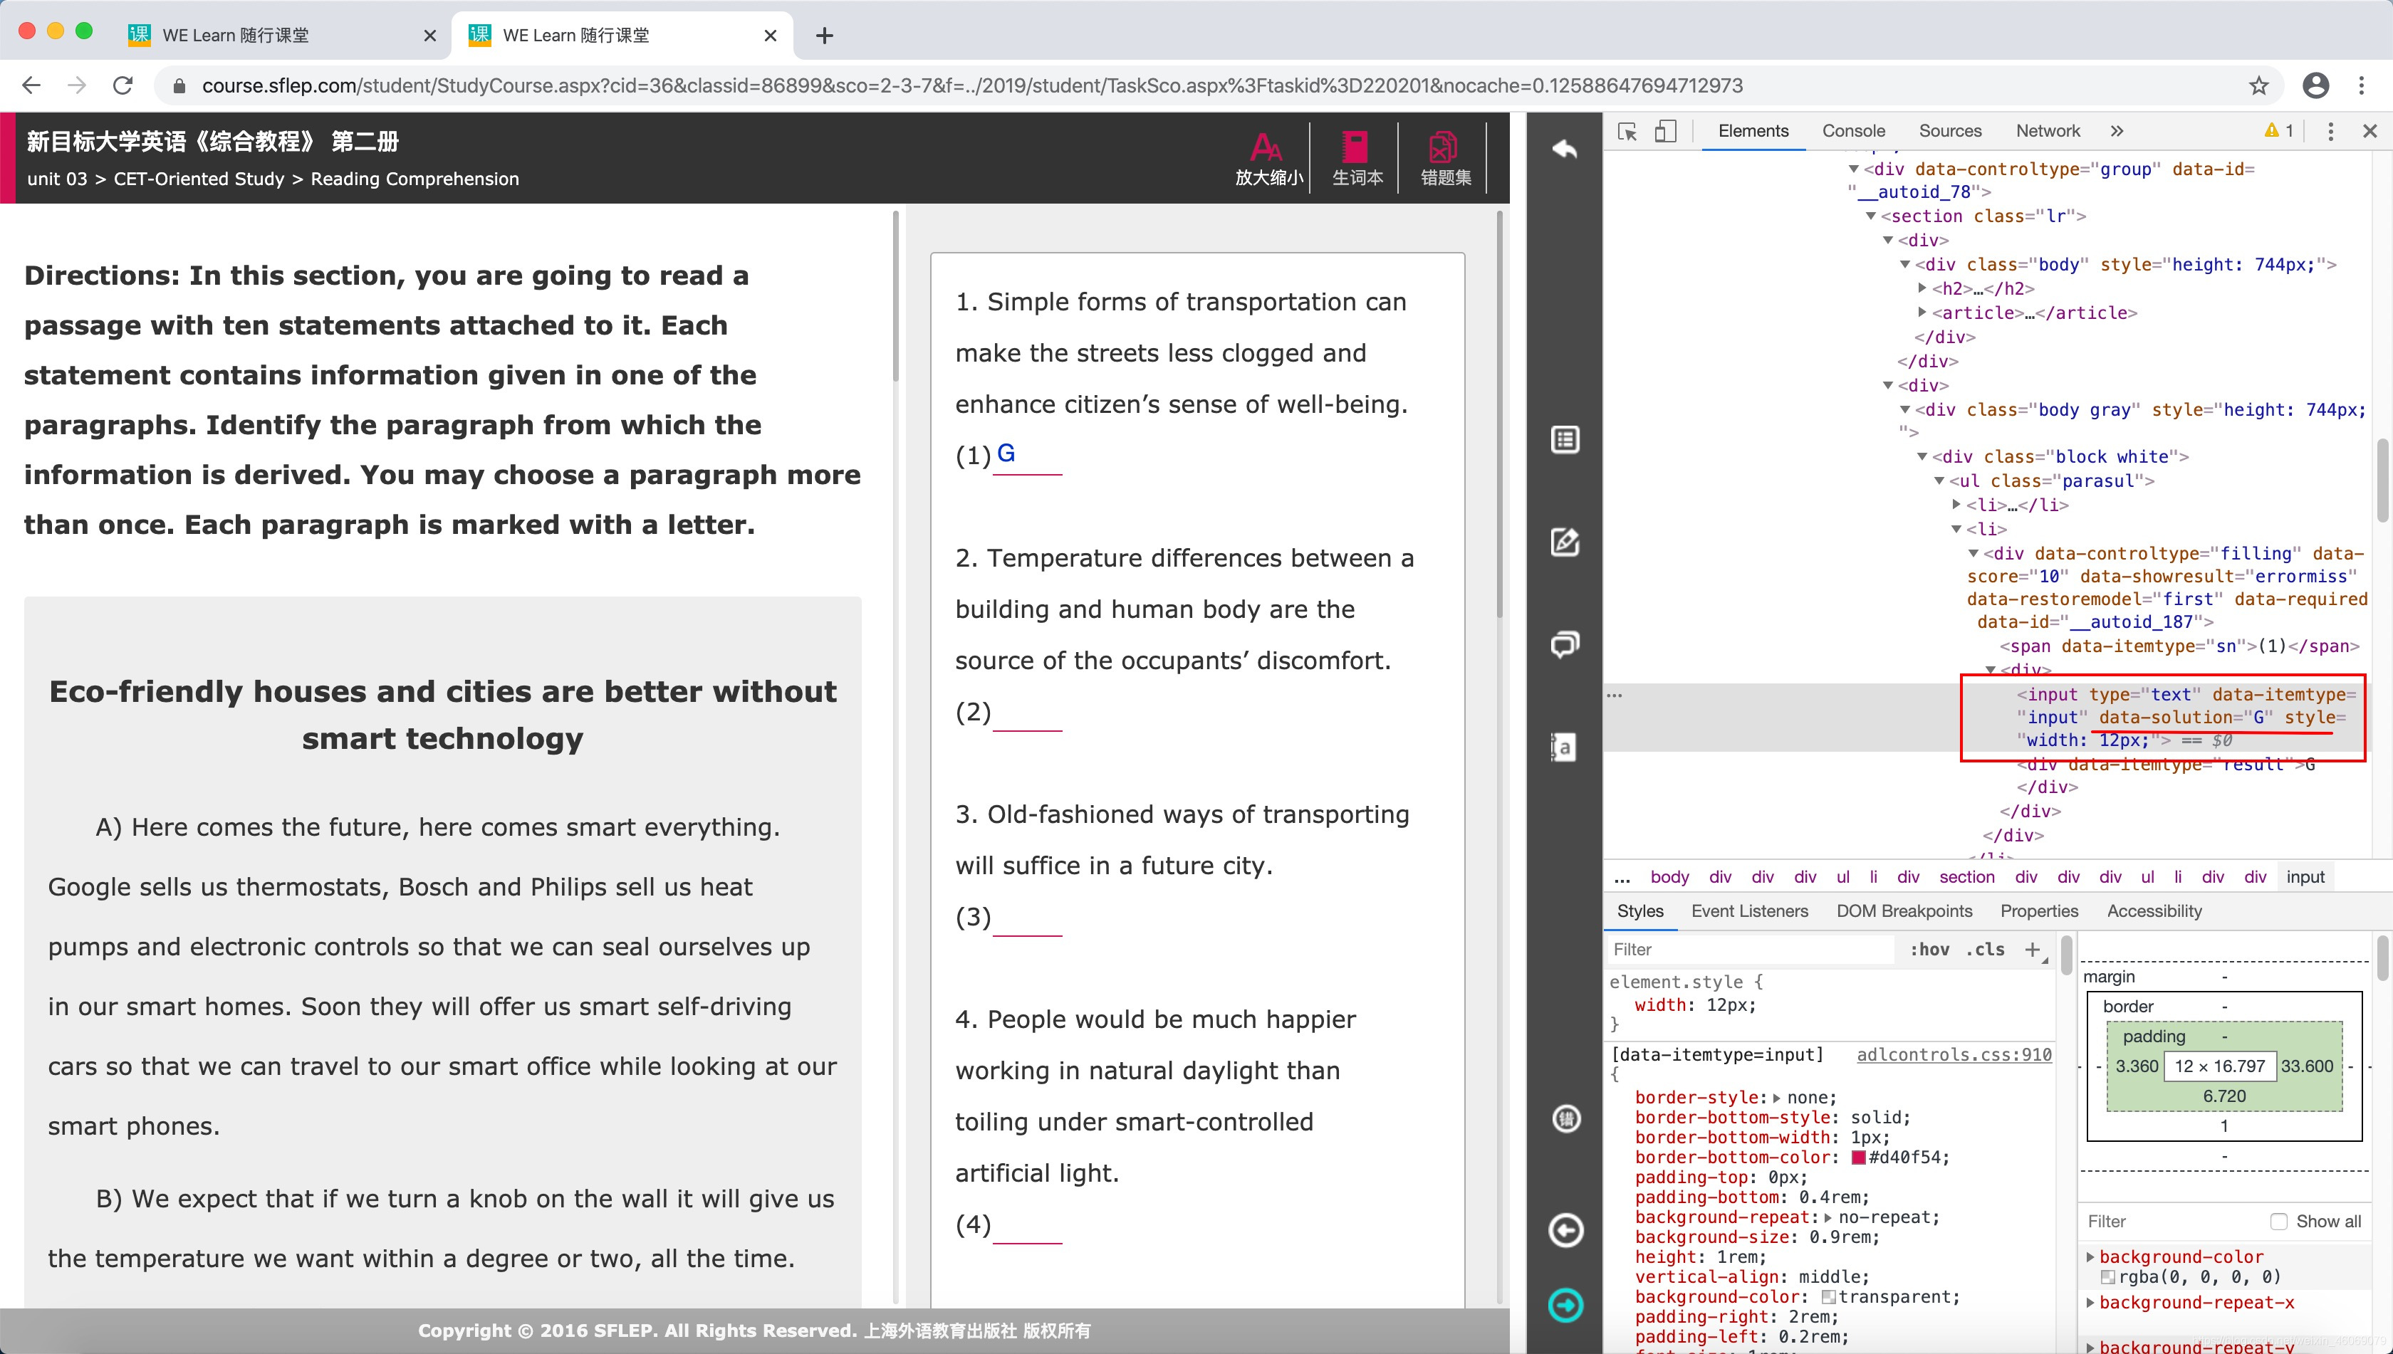Click the back arrow icon in the dark sidebar
Image resolution: width=2393 pixels, height=1354 pixels.
(x=1565, y=149)
